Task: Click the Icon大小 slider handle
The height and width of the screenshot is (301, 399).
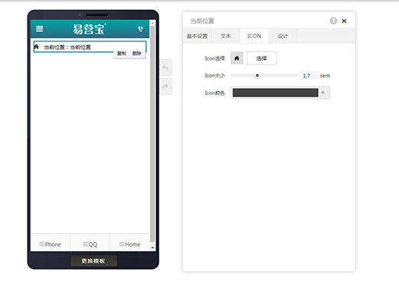Action: 257,75
